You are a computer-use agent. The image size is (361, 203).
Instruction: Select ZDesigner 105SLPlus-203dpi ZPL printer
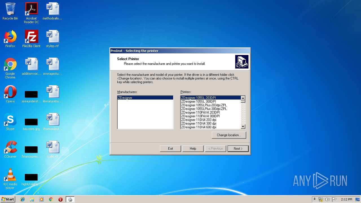[210, 105]
